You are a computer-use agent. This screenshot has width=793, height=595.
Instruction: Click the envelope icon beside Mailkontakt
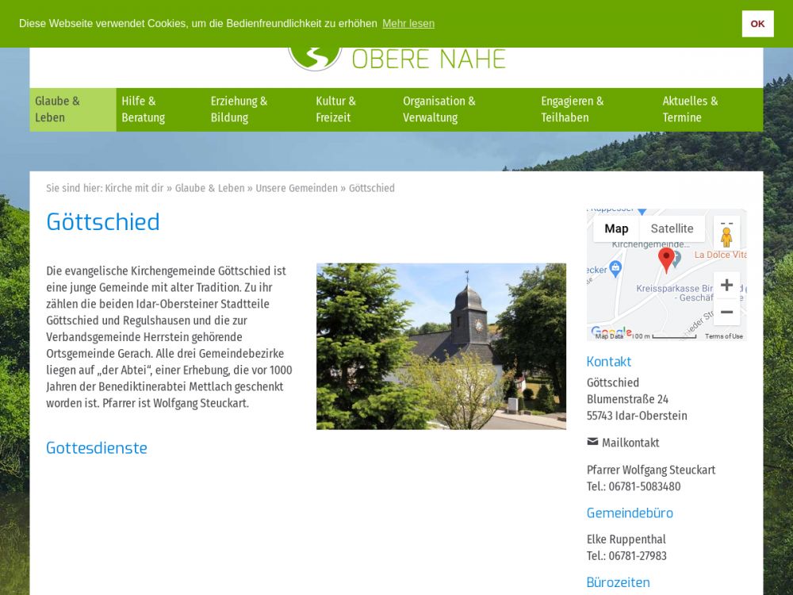coord(592,442)
